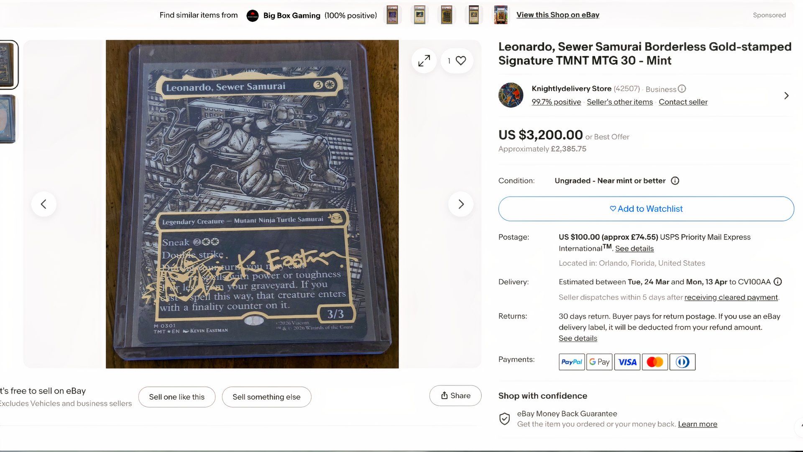Select the second photo thumbnail
Image resolution: width=803 pixels, height=452 pixels.
(8, 119)
